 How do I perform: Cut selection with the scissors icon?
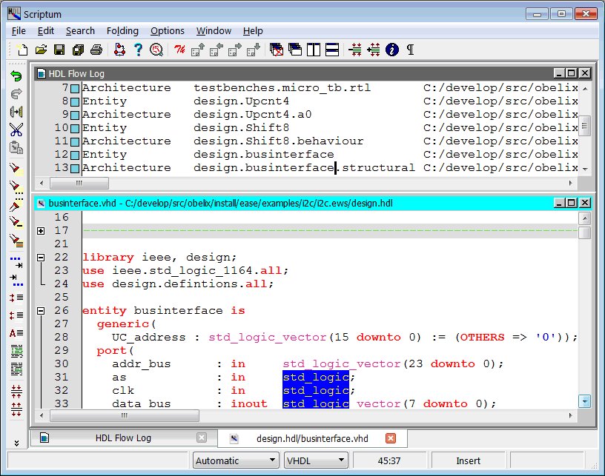tap(16, 130)
